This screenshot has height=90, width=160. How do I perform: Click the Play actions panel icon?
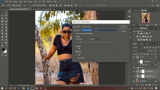(x=129, y=16)
